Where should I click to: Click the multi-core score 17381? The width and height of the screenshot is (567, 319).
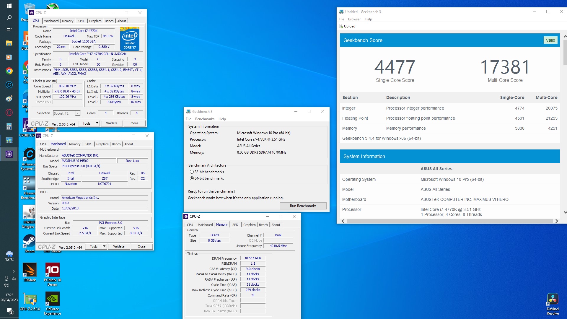click(505, 67)
